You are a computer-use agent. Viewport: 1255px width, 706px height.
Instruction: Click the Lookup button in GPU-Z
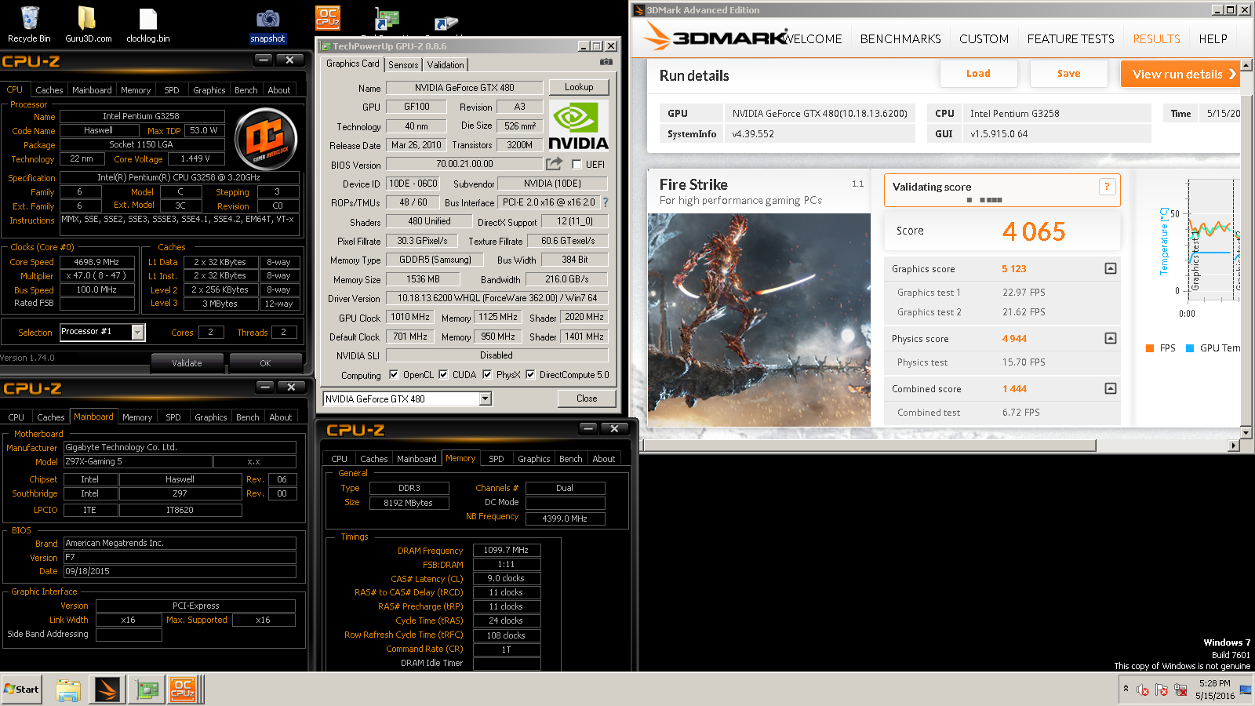[579, 87]
